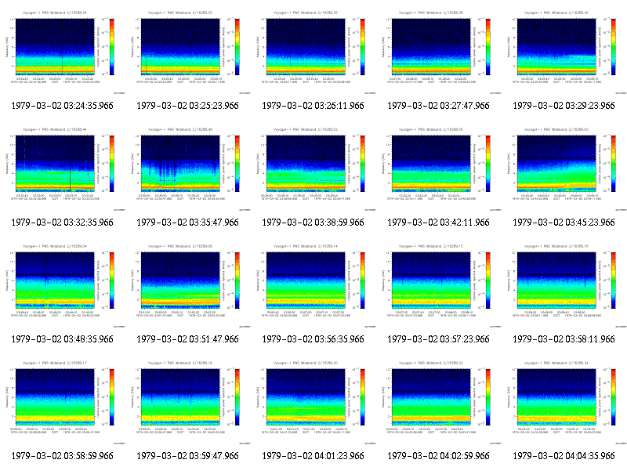Click caption 1979-03-02 03:24:35.966
Viewport: 627px width, 467px height.
click(63, 106)
